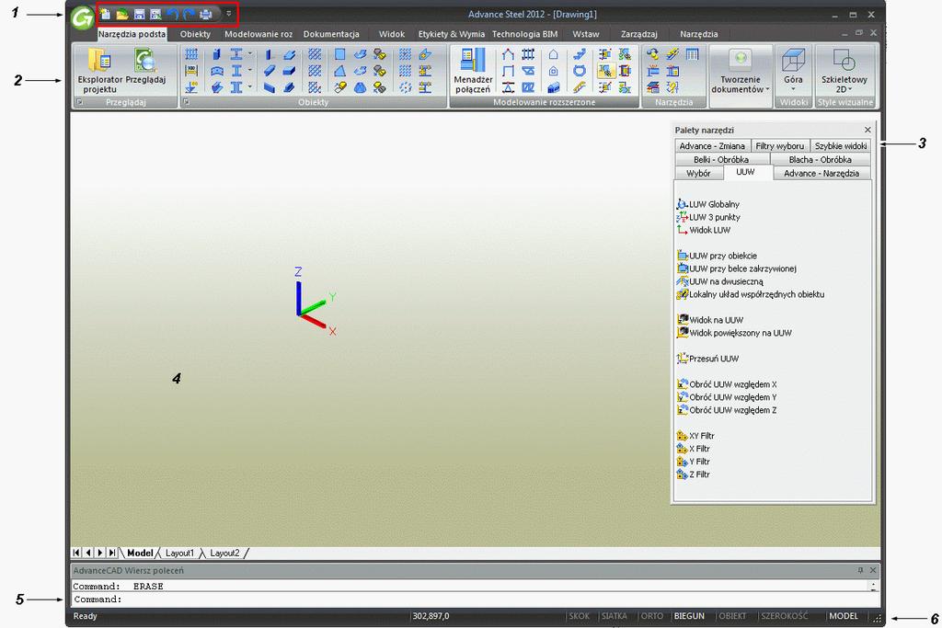The image size is (942, 628).
Task: Click the spiral stair icon in Modelowanie rozszerzone
Action: [580, 71]
